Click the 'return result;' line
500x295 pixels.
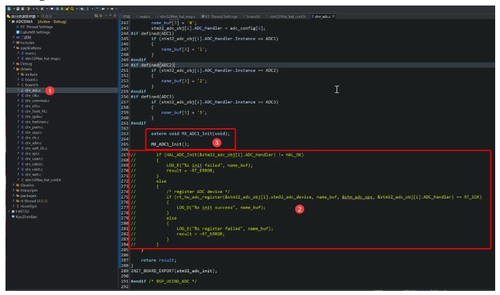[x=159, y=261]
